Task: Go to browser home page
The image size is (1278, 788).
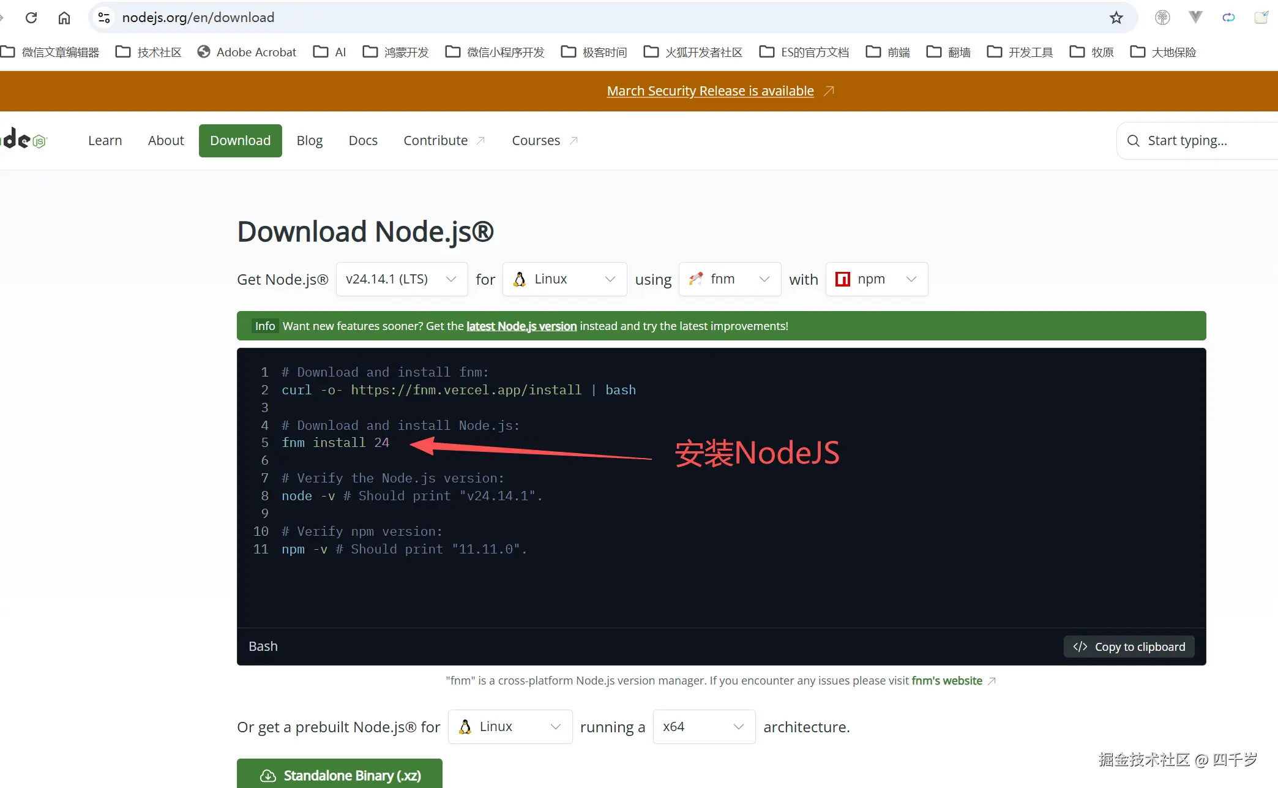Action: point(64,17)
